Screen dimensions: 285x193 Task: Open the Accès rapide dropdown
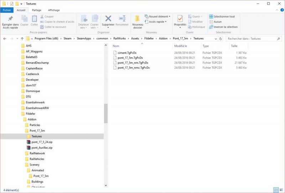click(156, 22)
